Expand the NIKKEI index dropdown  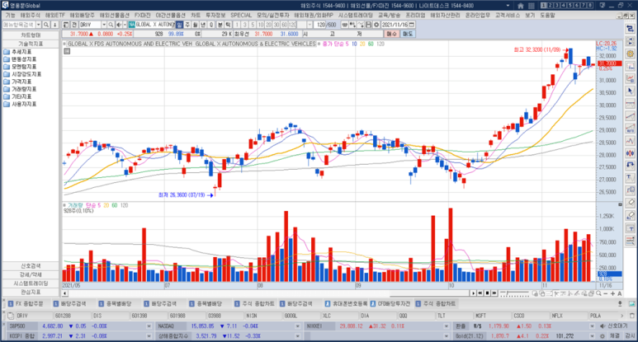pos(447,326)
